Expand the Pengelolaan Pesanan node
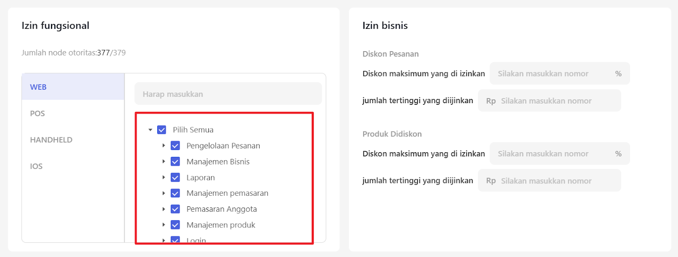The height and width of the screenshot is (257, 678). click(x=164, y=145)
